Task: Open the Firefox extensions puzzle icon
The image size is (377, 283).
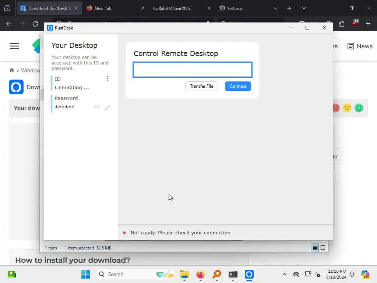Action: (x=342, y=24)
